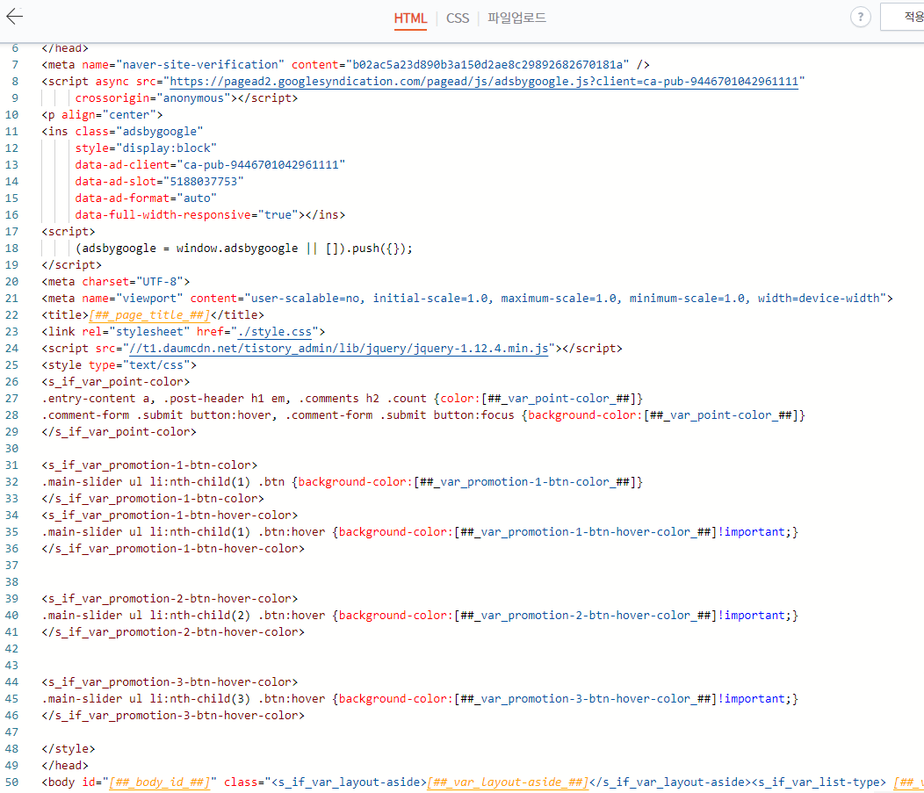Click the opening <s_if_var_point-color> tag
The image size is (924, 793).
coord(116,382)
